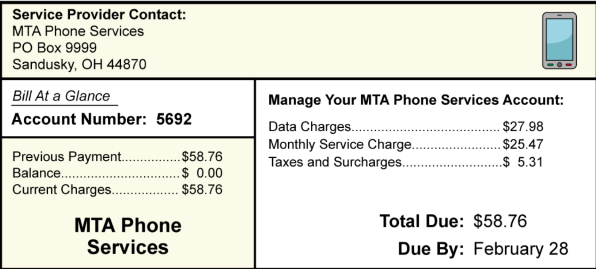The width and height of the screenshot is (596, 269).
Task: Click the Due By label
Action: 431,249
